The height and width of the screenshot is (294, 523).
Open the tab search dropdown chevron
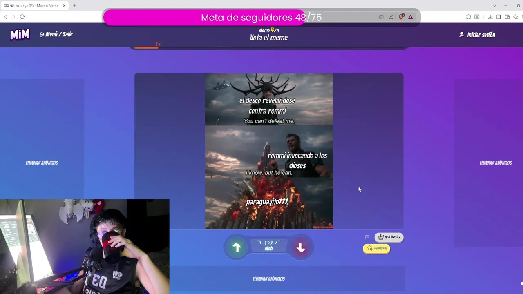click(x=494, y=6)
